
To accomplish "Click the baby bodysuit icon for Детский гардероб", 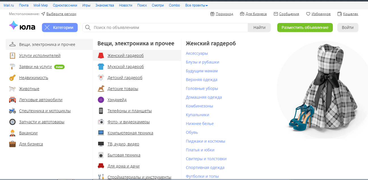I will [101, 78].
